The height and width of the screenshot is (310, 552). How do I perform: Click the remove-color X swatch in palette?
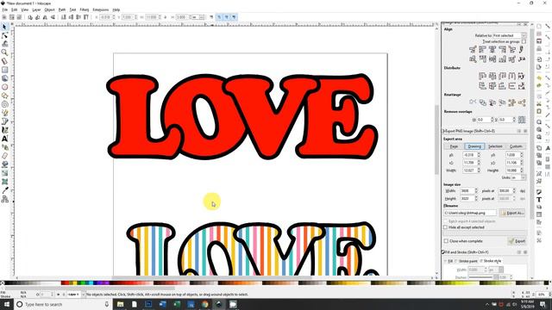(3, 283)
